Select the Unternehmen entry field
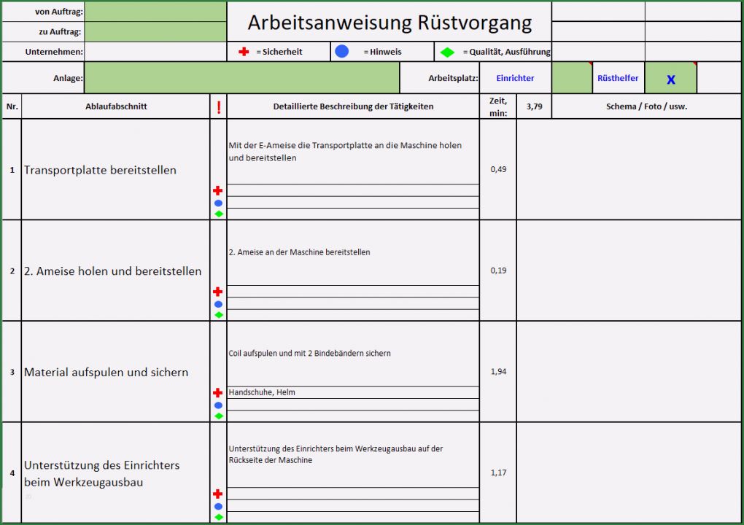744x525 pixels. 155,51
